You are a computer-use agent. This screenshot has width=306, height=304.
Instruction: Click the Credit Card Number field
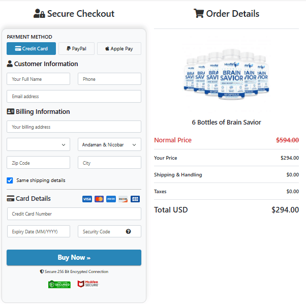click(x=74, y=214)
